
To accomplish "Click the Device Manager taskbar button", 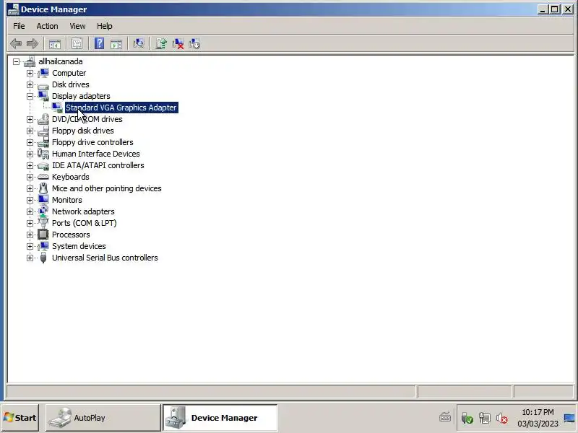I will (x=220, y=418).
